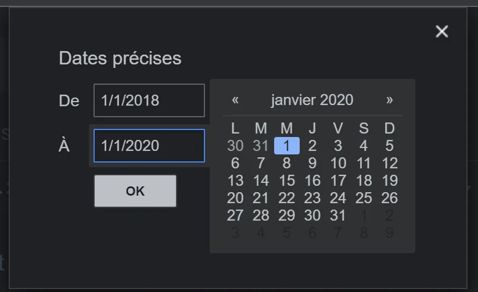Click the OK button
Viewport: 478px width, 292px height.
135,191
